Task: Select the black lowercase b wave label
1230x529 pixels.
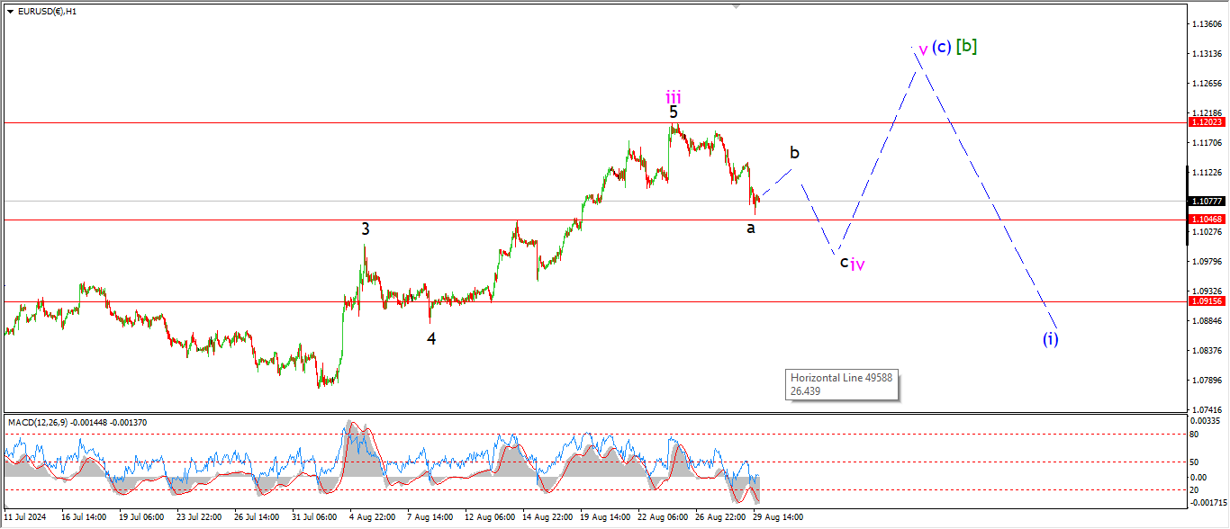Action: click(795, 152)
